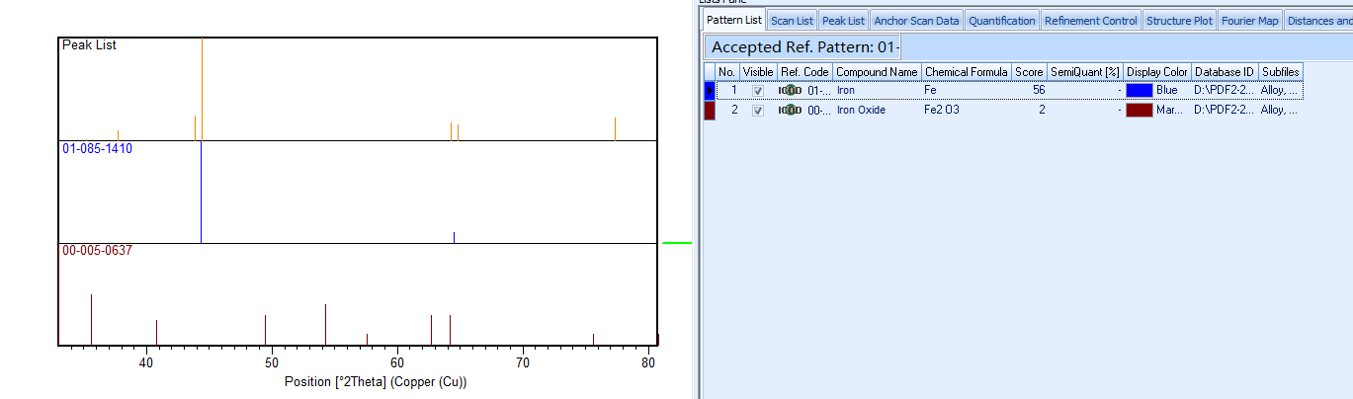Click the Blue color name text
1353x399 pixels.
(x=1166, y=90)
